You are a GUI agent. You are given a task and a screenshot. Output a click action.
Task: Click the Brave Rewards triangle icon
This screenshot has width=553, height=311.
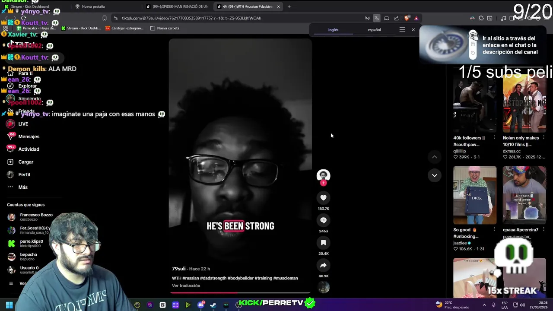[416, 18]
